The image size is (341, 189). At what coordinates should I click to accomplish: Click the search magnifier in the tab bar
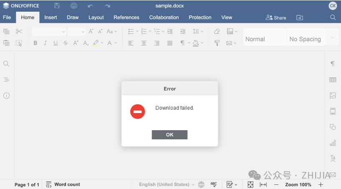point(333,18)
